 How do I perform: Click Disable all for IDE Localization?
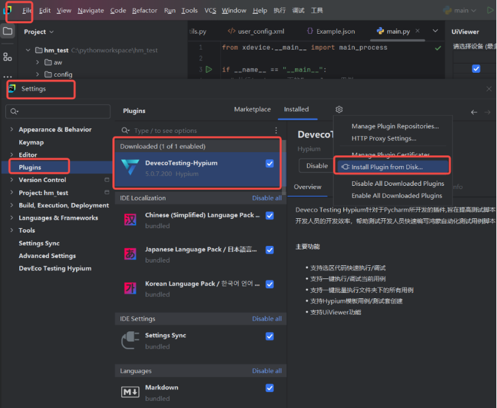tap(267, 198)
